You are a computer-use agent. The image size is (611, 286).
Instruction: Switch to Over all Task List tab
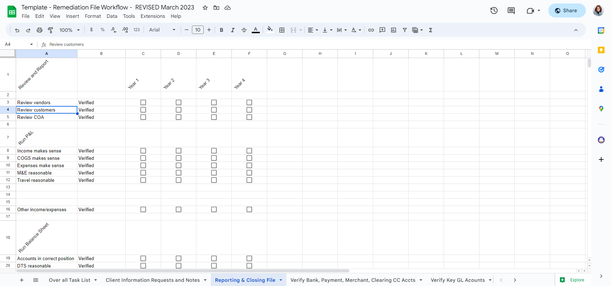point(70,280)
